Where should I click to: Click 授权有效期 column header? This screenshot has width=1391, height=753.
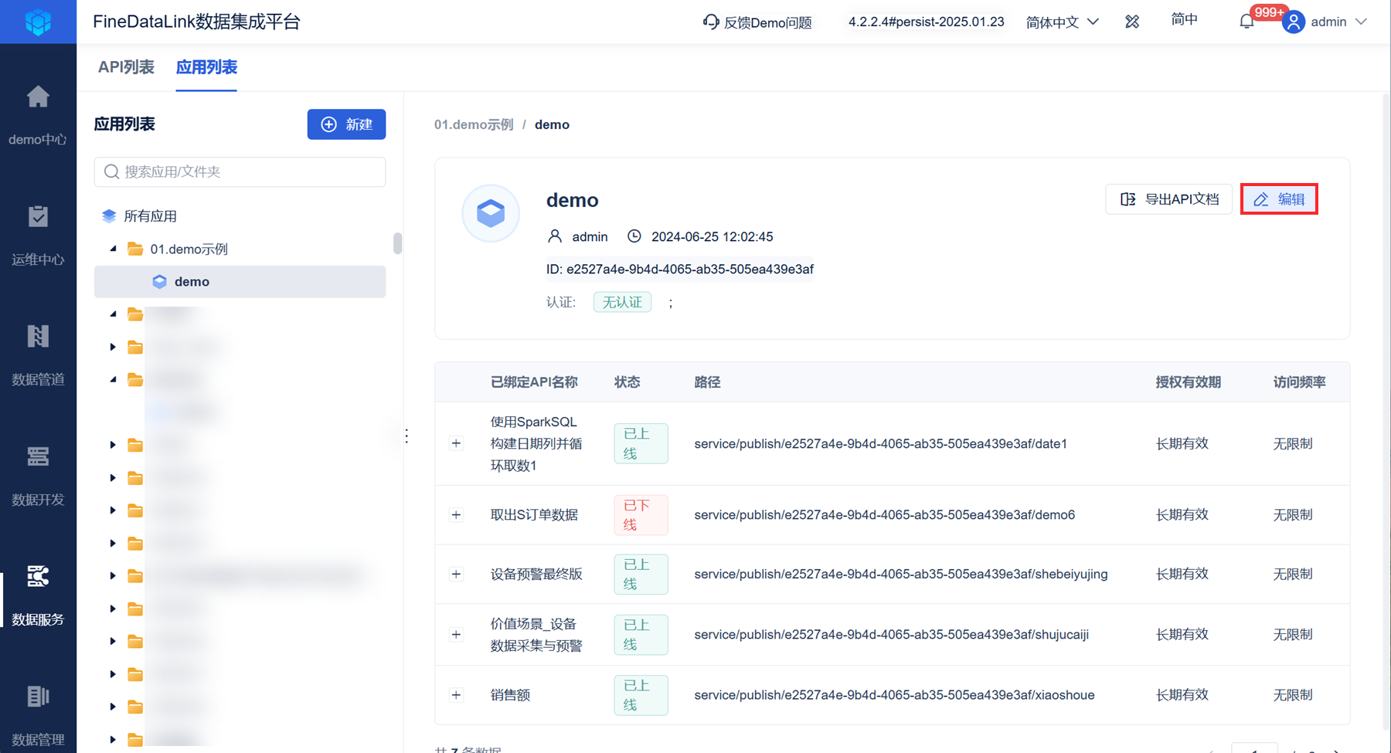[1188, 382]
